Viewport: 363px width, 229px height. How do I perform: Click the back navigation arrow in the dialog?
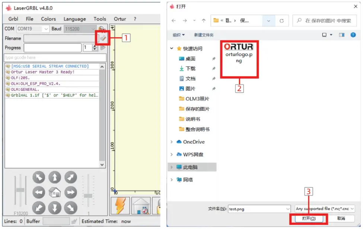point(173,20)
